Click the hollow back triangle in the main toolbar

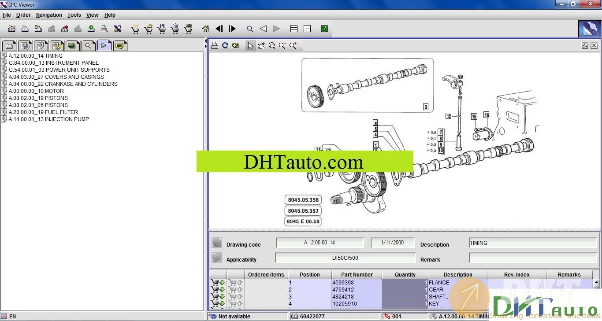coord(263,29)
